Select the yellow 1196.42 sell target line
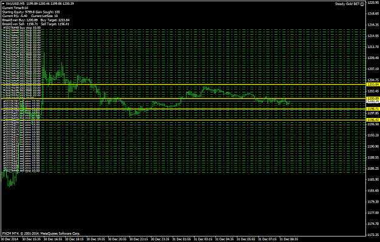The image size is (380, 242). pos(183,120)
